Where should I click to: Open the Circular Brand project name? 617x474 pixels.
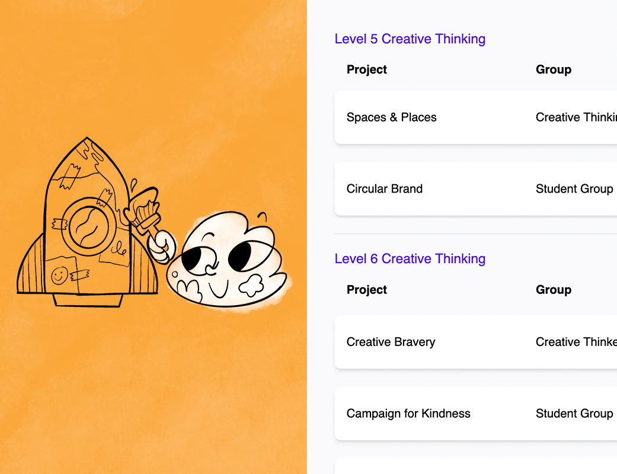pos(384,189)
